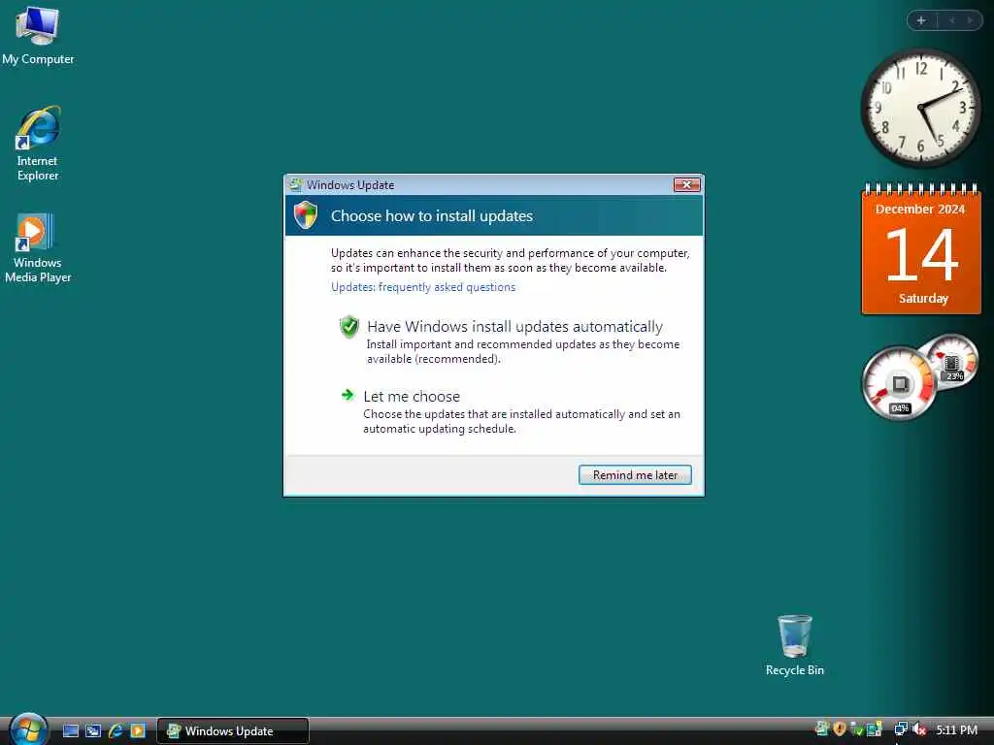Click the analog clock gadget

tap(920, 108)
